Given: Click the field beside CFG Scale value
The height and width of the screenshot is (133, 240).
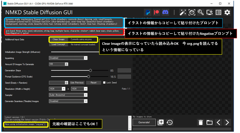Looking at the screenshot, I should tap(124, 77).
